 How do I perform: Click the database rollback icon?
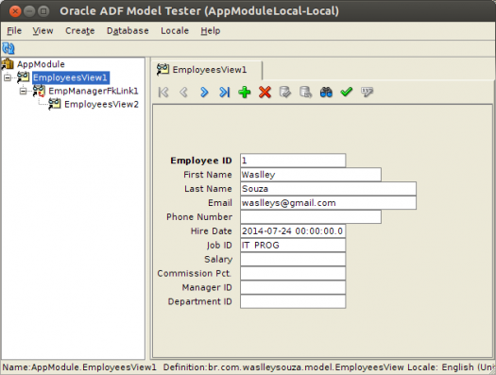click(x=305, y=92)
